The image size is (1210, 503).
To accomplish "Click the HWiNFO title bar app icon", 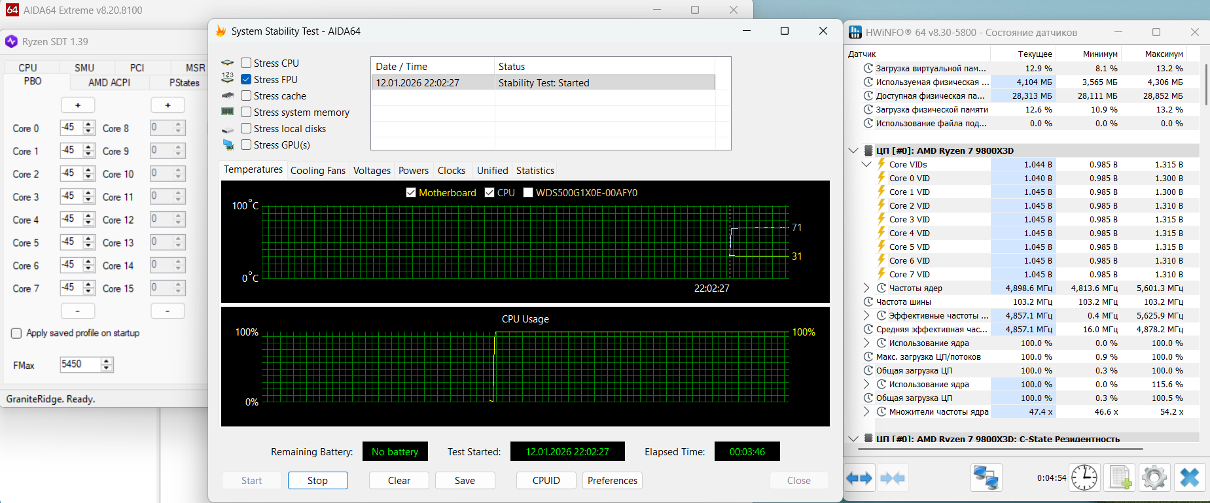I will point(855,32).
